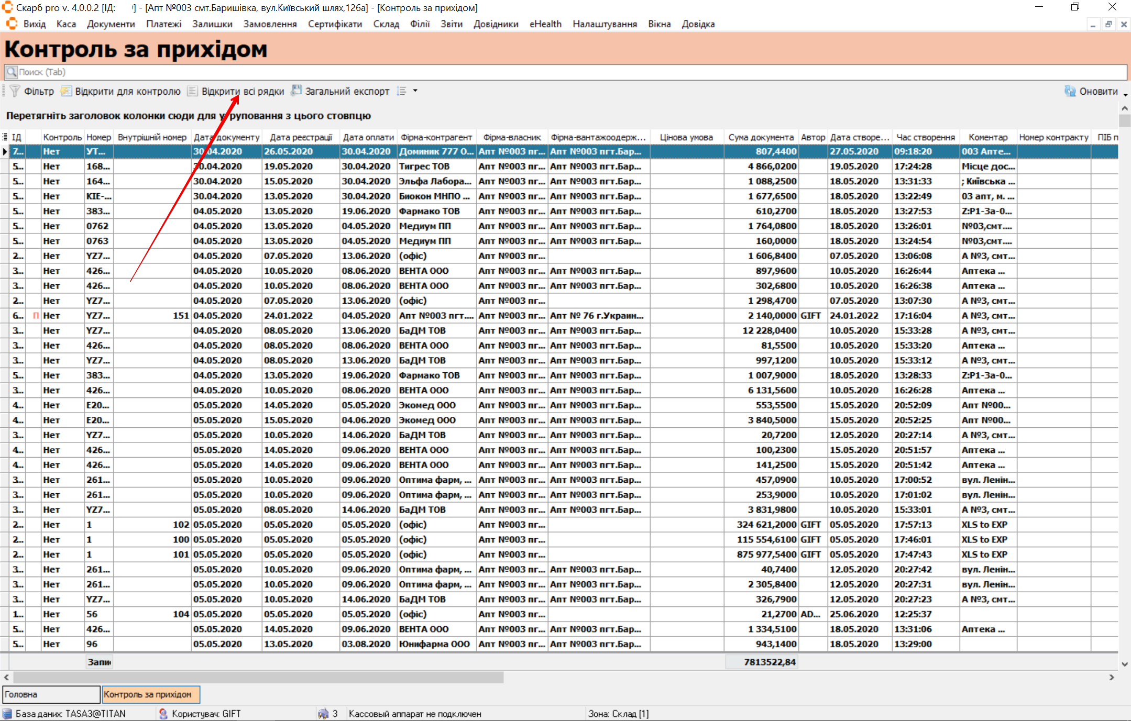Viewport: 1131px width, 721px height.
Task: Click the Відкрити для контролю icon
Action: click(66, 91)
